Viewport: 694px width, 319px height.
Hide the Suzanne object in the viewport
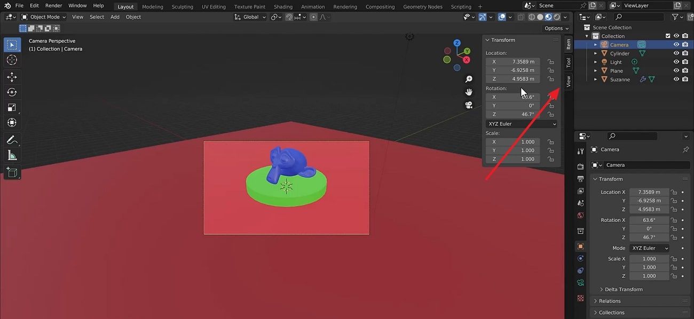676,78
